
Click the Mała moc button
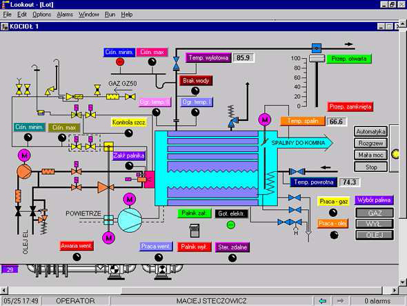[x=370, y=155]
